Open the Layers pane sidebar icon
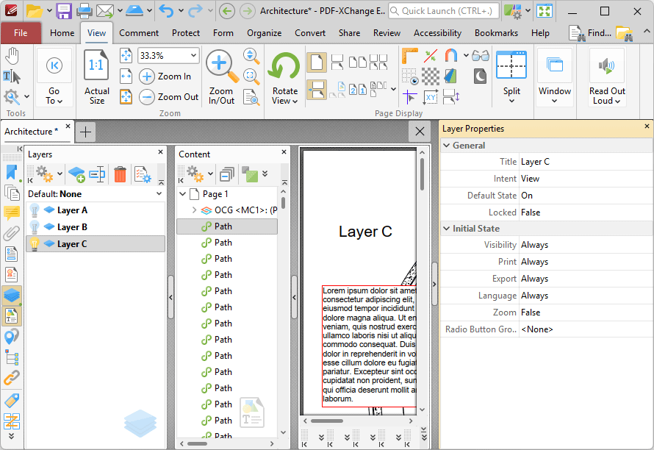This screenshot has height=450, width=654. [11, 296]
